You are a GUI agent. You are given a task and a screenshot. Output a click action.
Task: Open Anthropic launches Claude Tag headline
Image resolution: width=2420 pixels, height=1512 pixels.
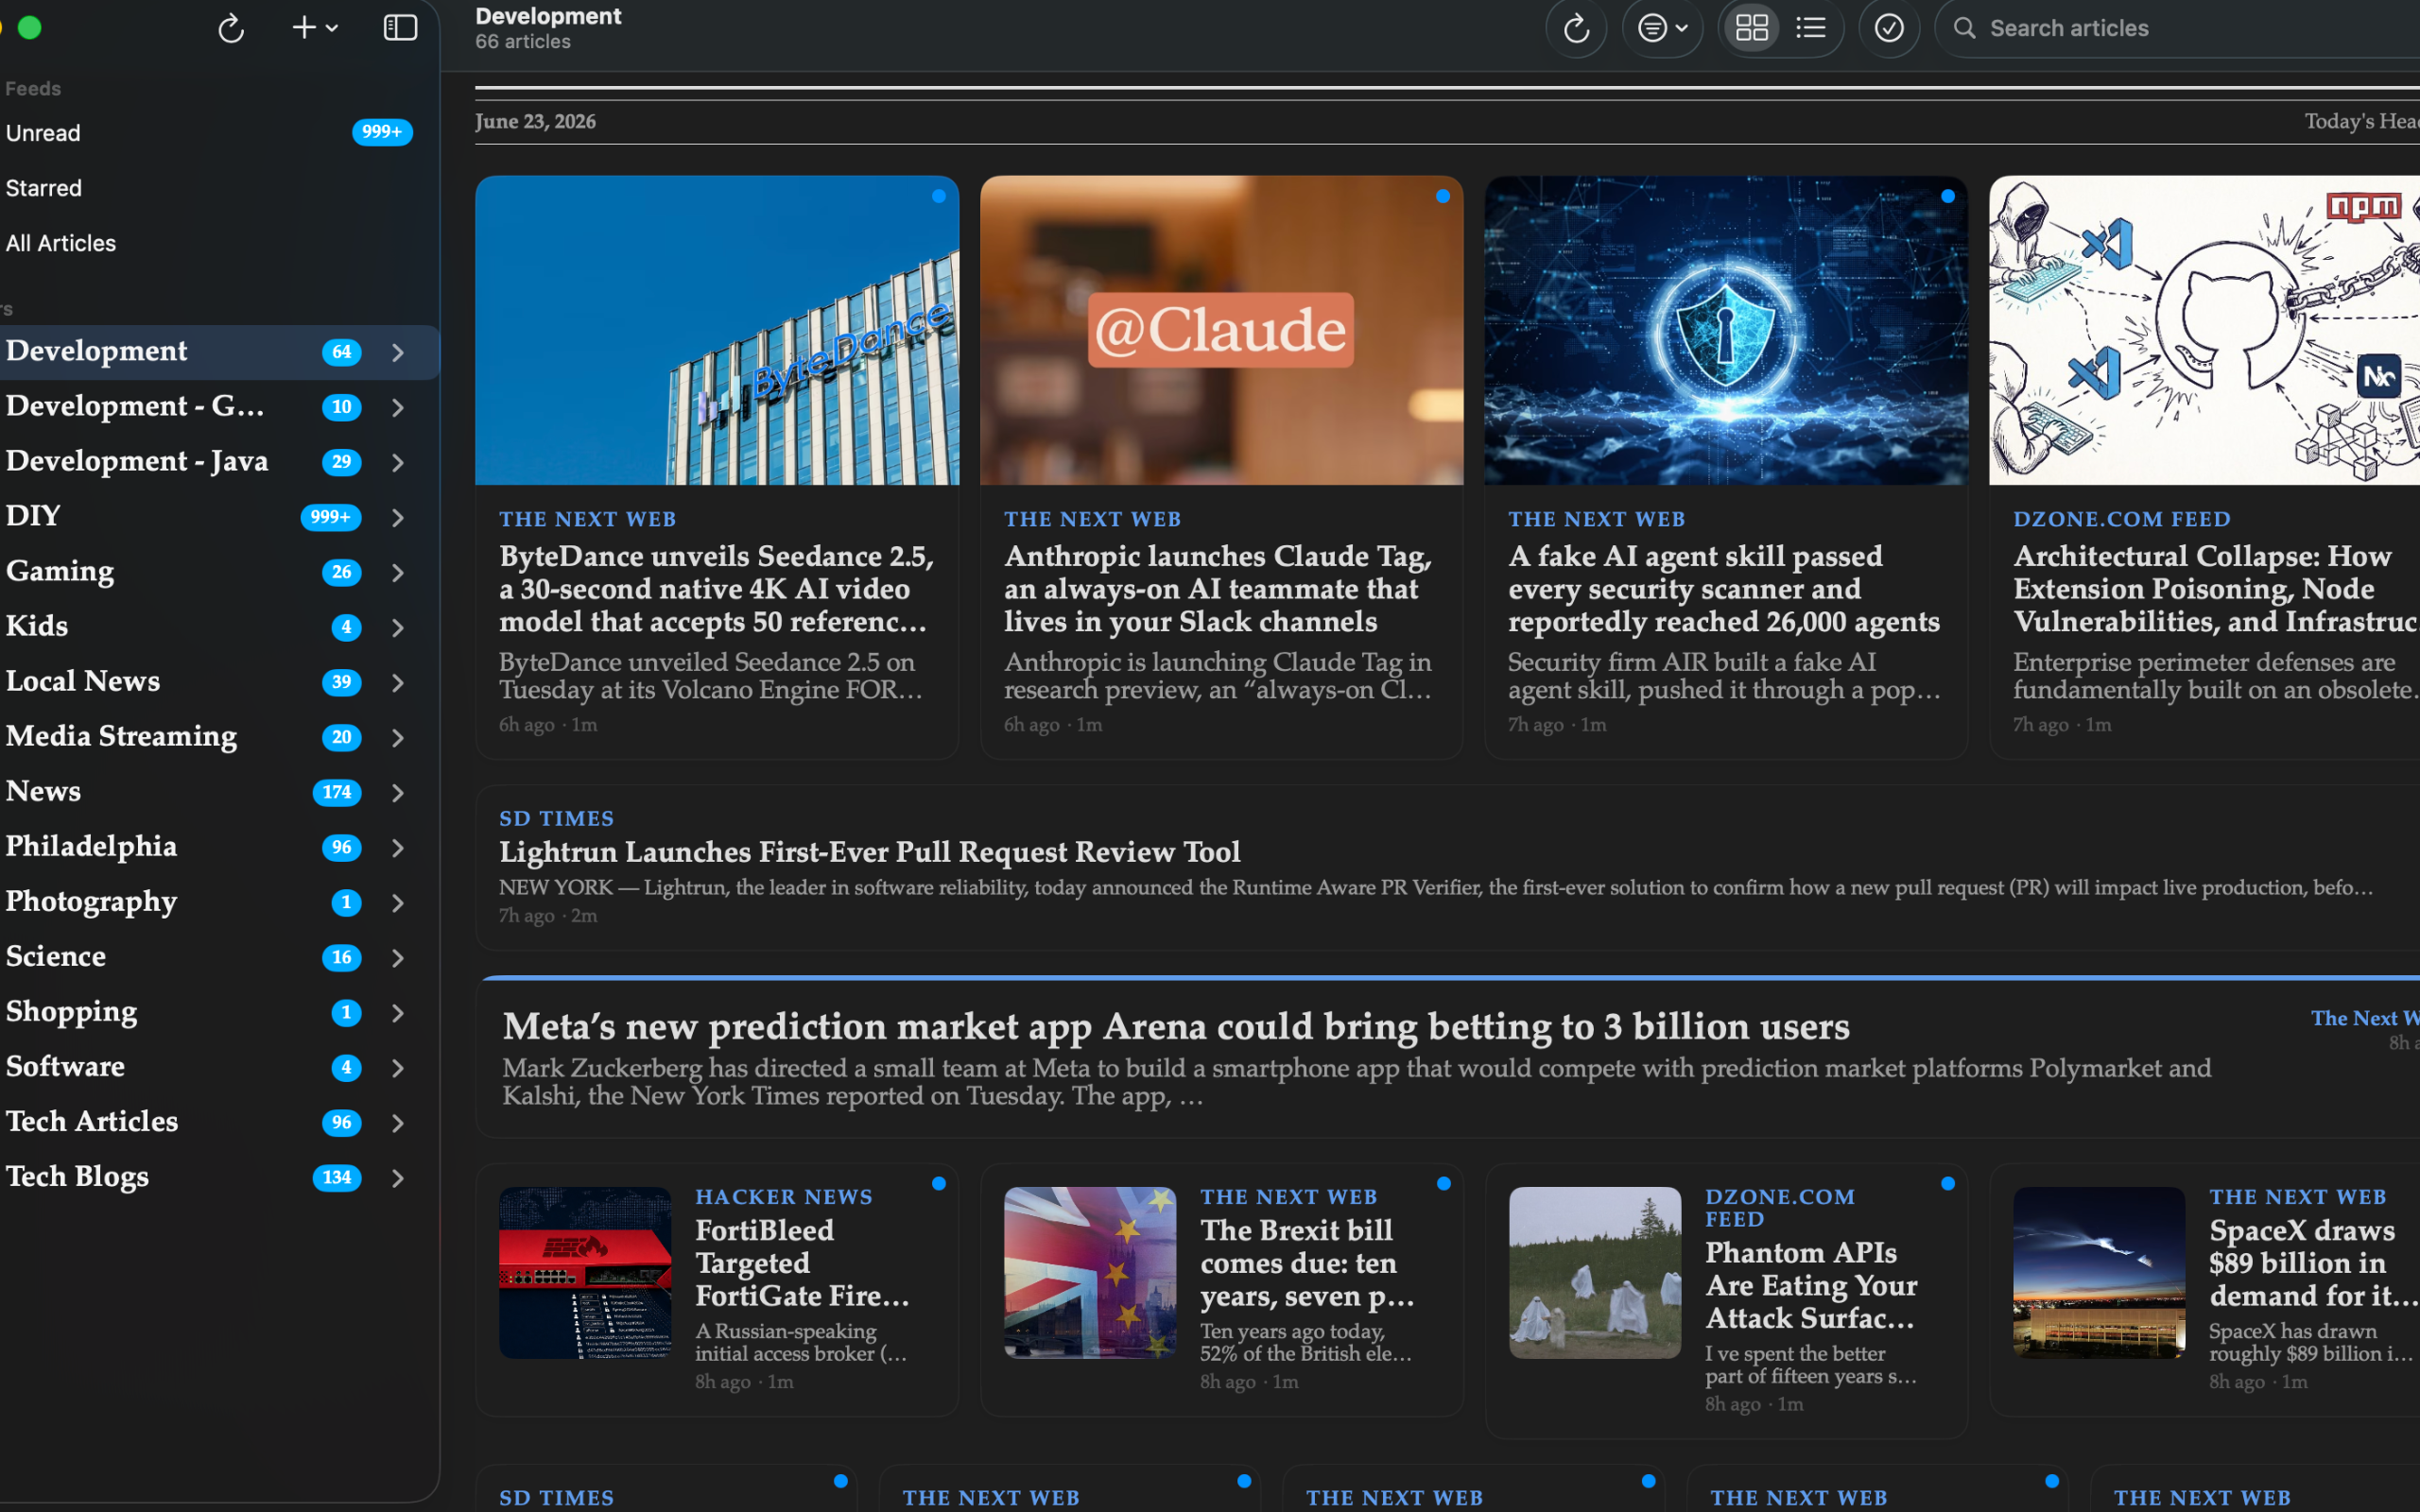click(1218, 589)
